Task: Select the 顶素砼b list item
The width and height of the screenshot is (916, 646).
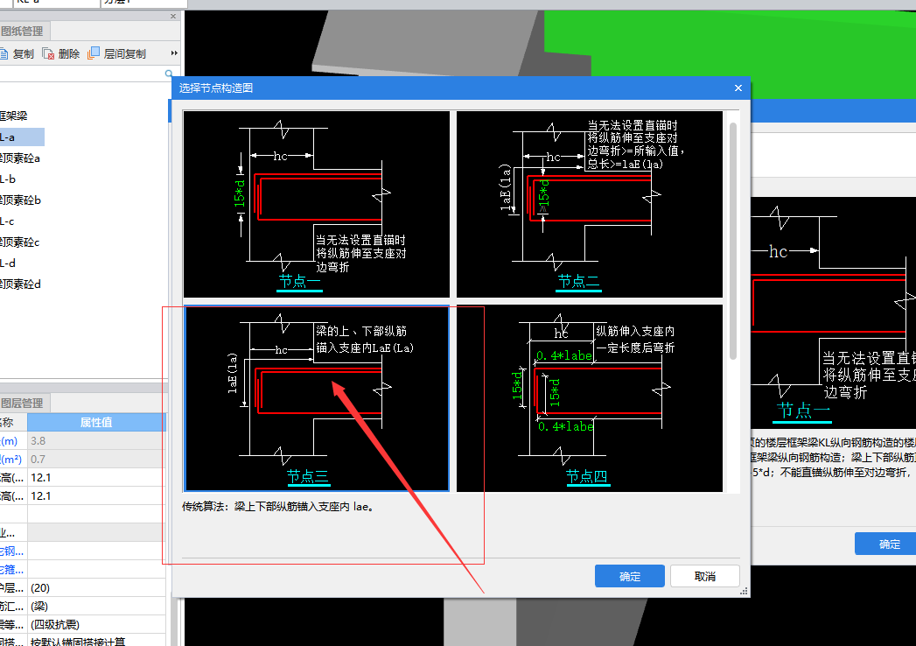Action: click(20, 200)
